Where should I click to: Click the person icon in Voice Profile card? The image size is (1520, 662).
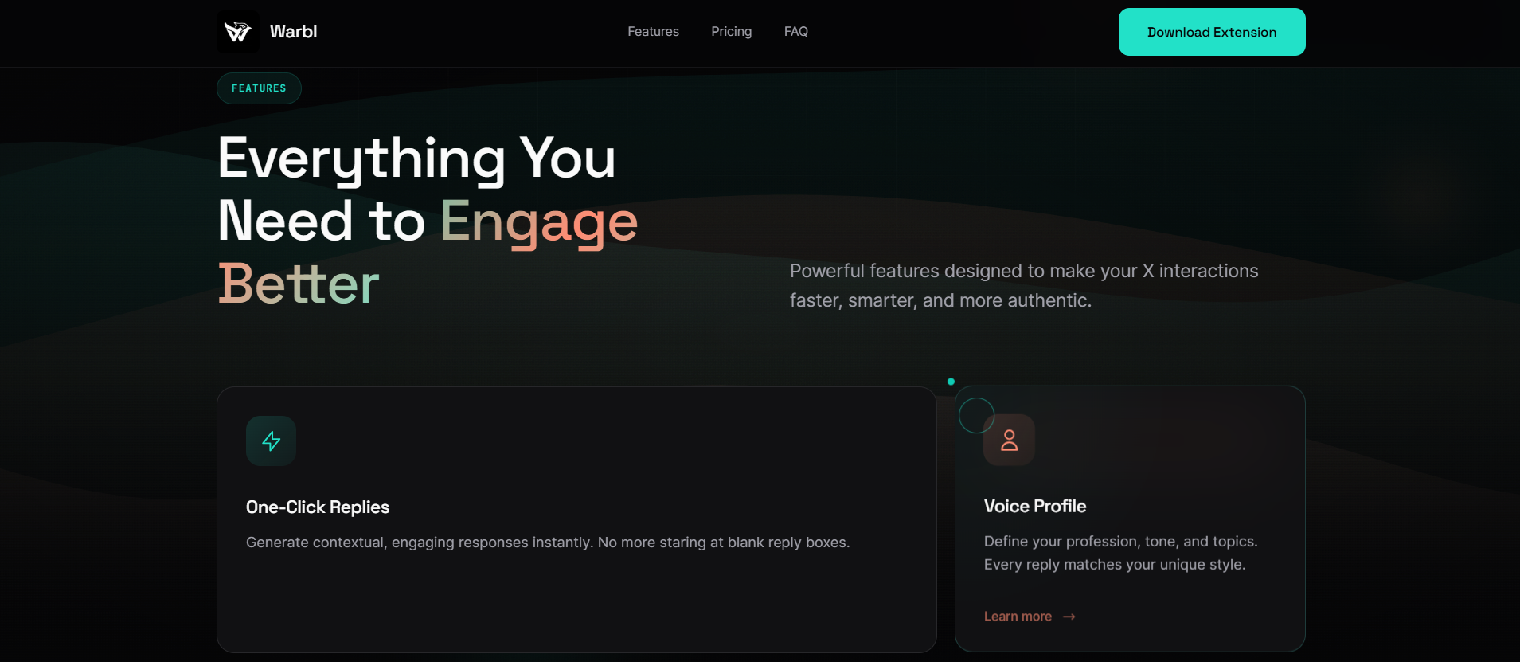coord(1010,440)
